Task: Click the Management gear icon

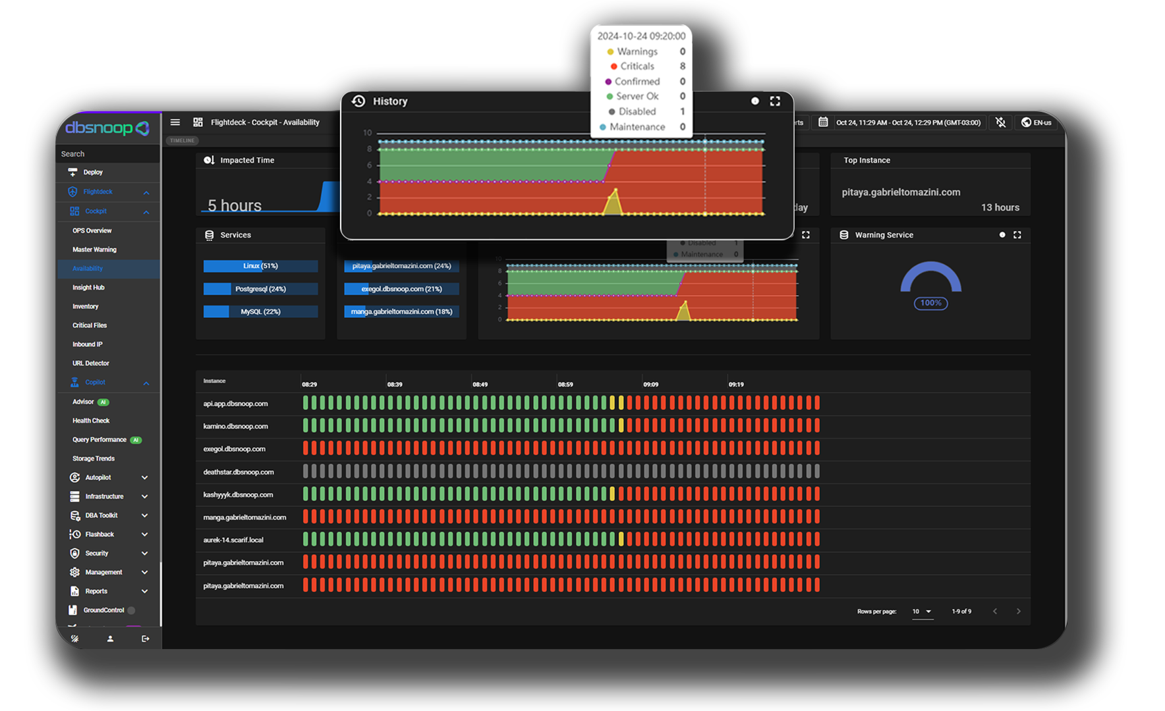Action: (x=74, y=572)
